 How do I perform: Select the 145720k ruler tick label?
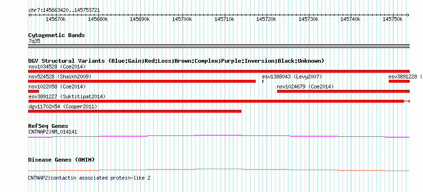click(266, 19)
